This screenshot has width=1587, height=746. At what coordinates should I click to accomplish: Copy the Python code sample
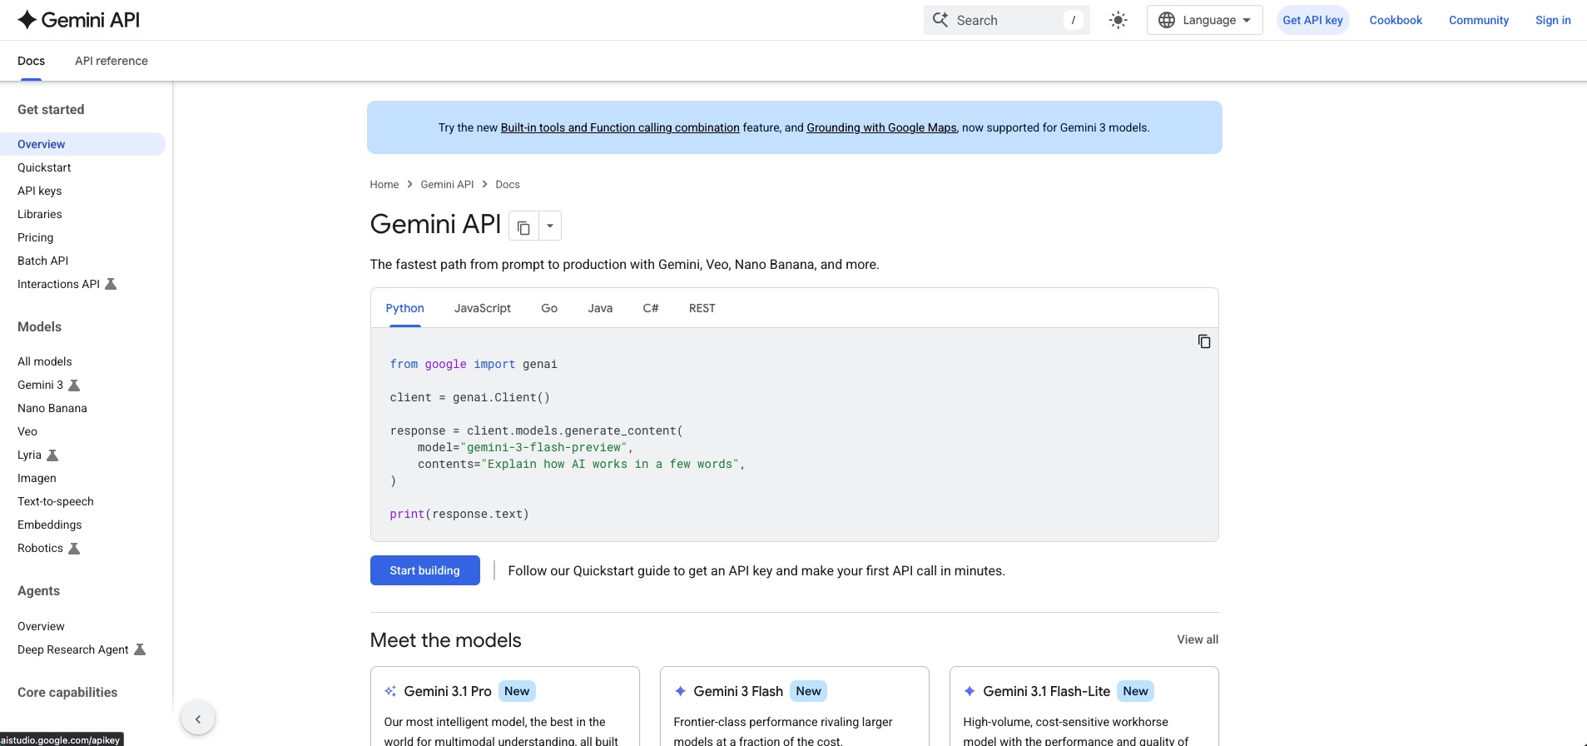(1203, 341)
